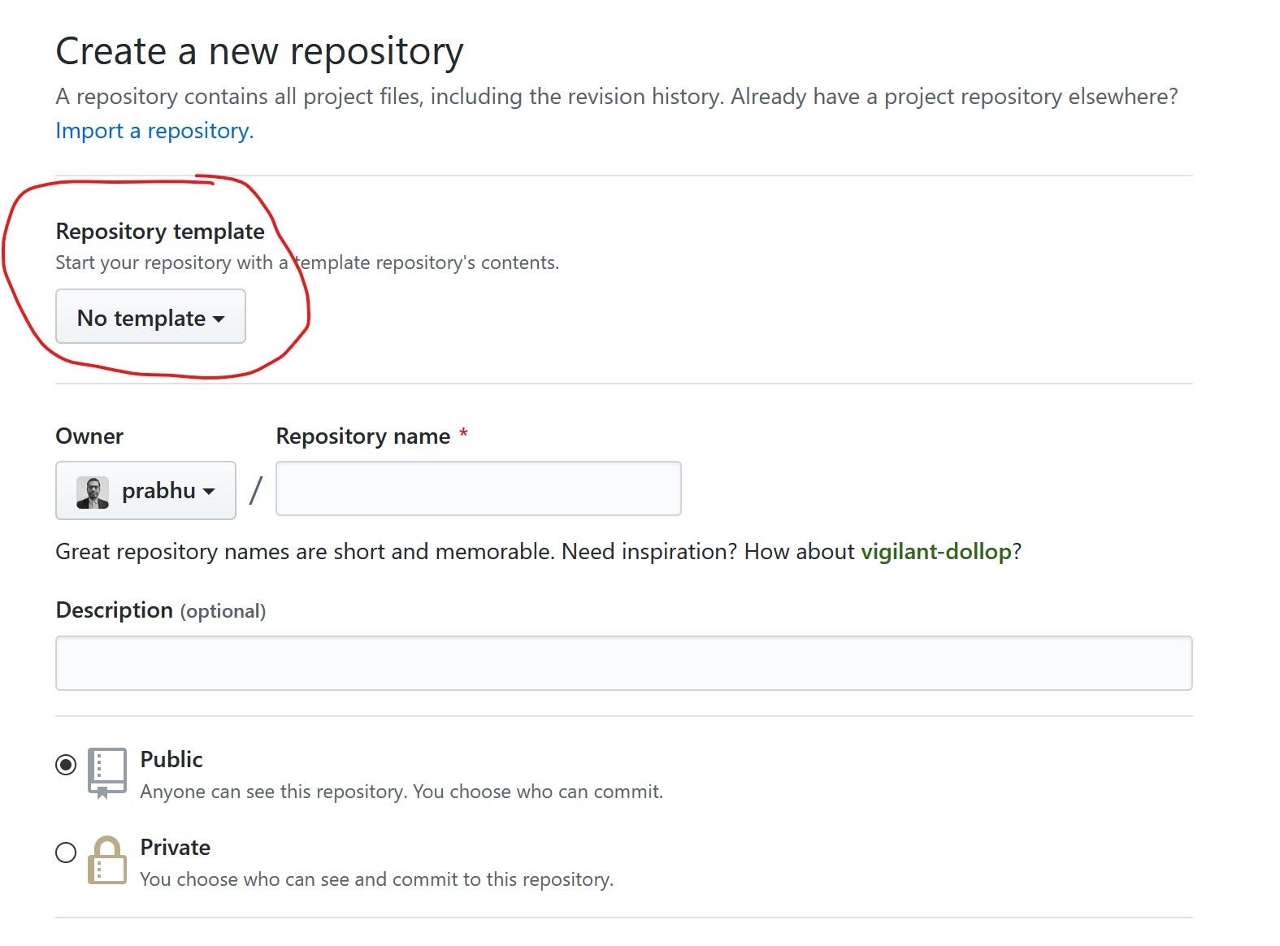The height and width of the screenshot is (946, 1280).
Task: Open Import a repository
Action: click(153, 130)
